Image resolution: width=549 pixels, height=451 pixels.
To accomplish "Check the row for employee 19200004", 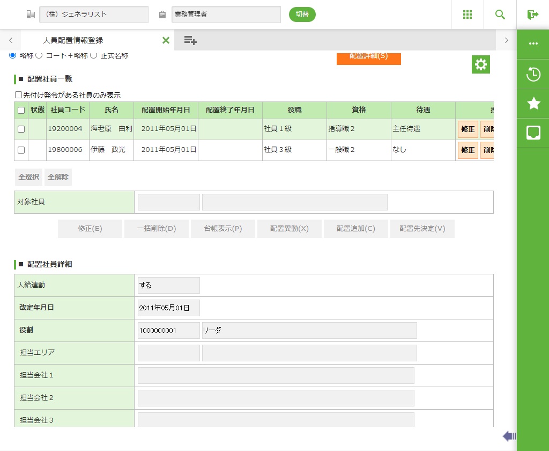I will [x=21, y=129].
